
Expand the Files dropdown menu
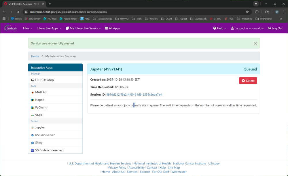tap(27, 28)
